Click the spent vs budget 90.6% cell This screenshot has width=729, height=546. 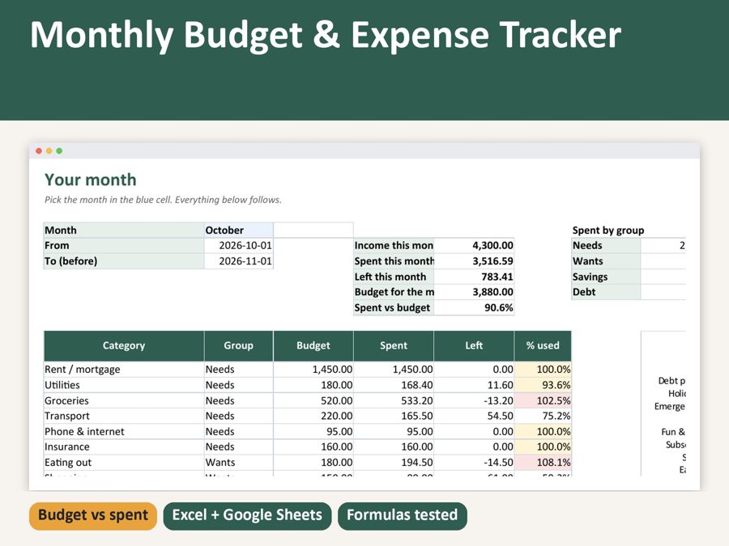tap(474, 307)
